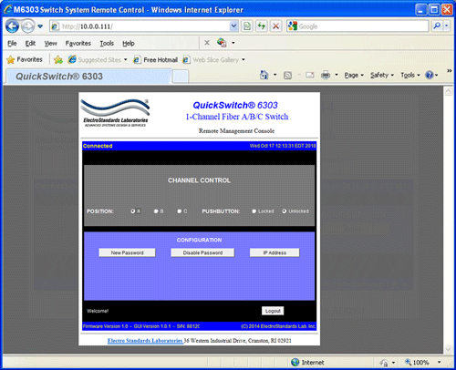Click the New Password button
This screenshot has height=370, width=456.
click(127, 252)
